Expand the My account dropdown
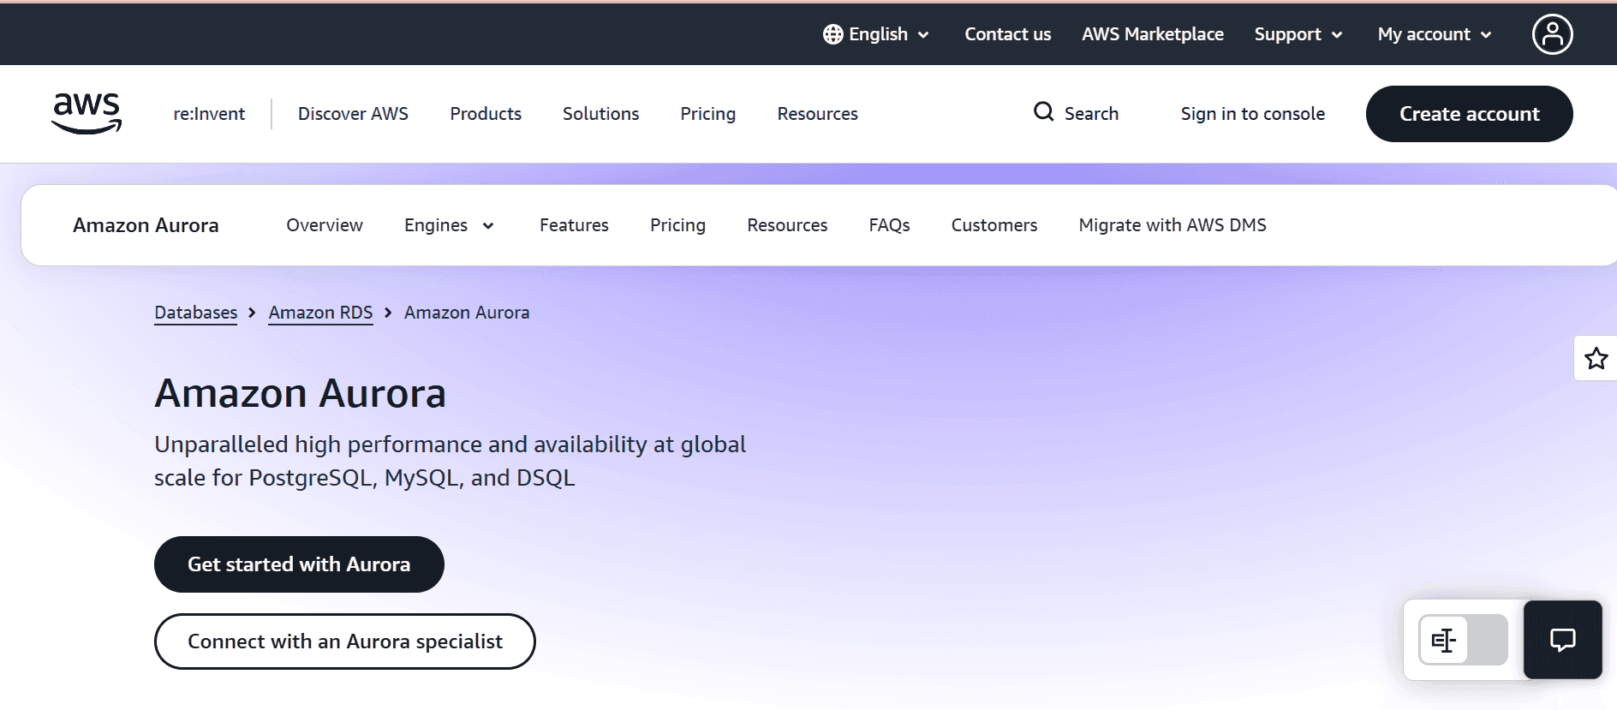This screenshot has width=1617, height=710. pyautogui.click(x=1435, y=34)
